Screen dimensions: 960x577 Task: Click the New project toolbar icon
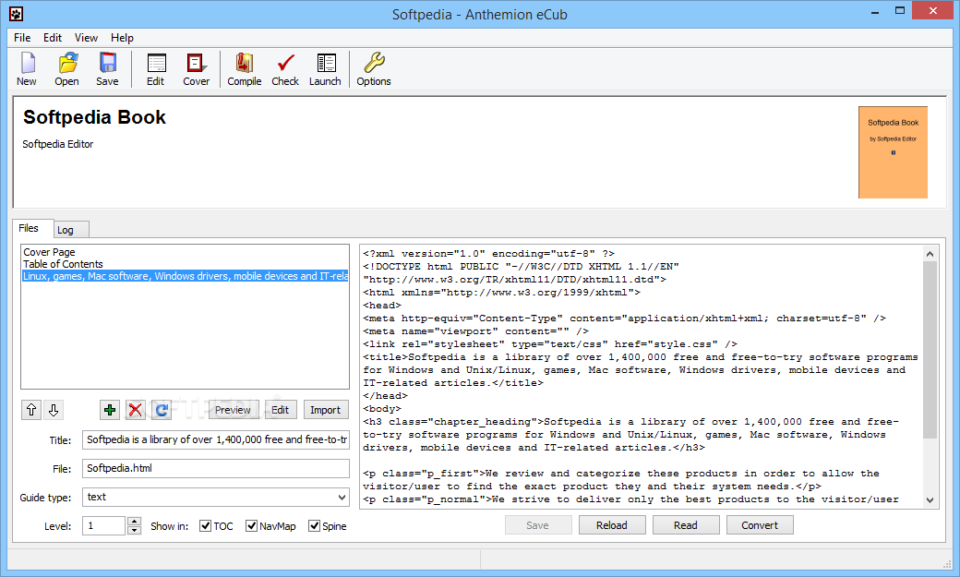27,68
